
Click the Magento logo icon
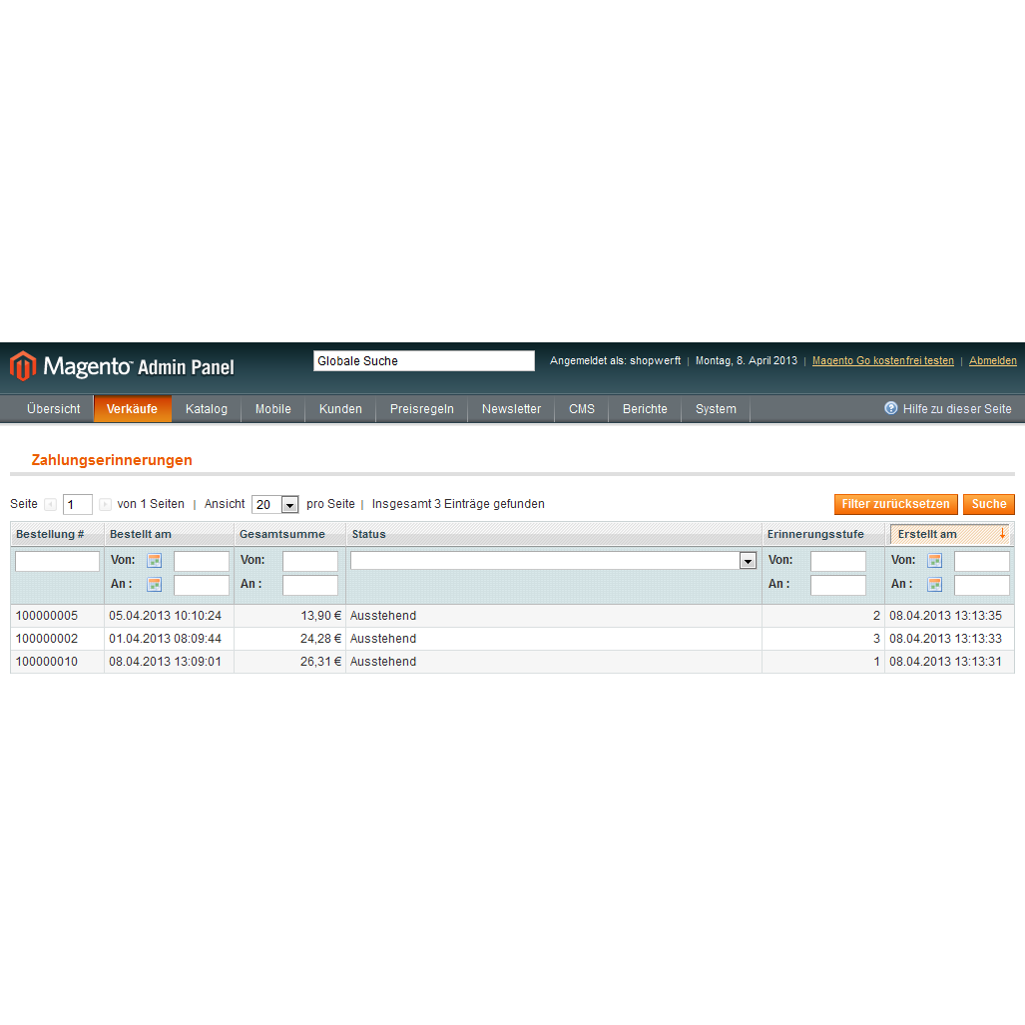pos(23,365)
